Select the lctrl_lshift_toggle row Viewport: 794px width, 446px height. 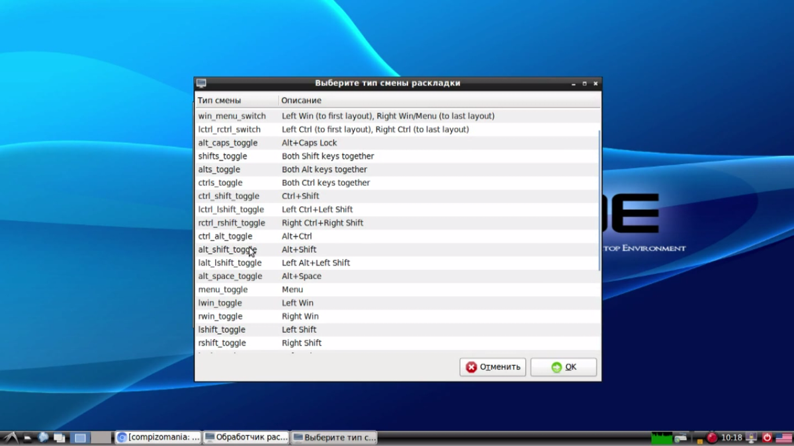tap(397, 209)
